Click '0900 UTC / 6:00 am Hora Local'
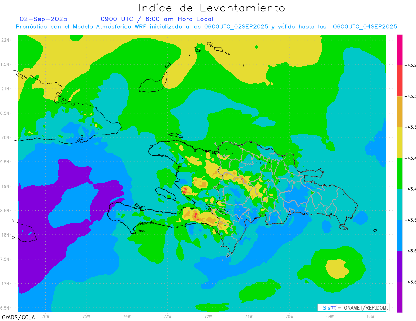The height and width of the screenshot is (321, 416). click(157, 19)
